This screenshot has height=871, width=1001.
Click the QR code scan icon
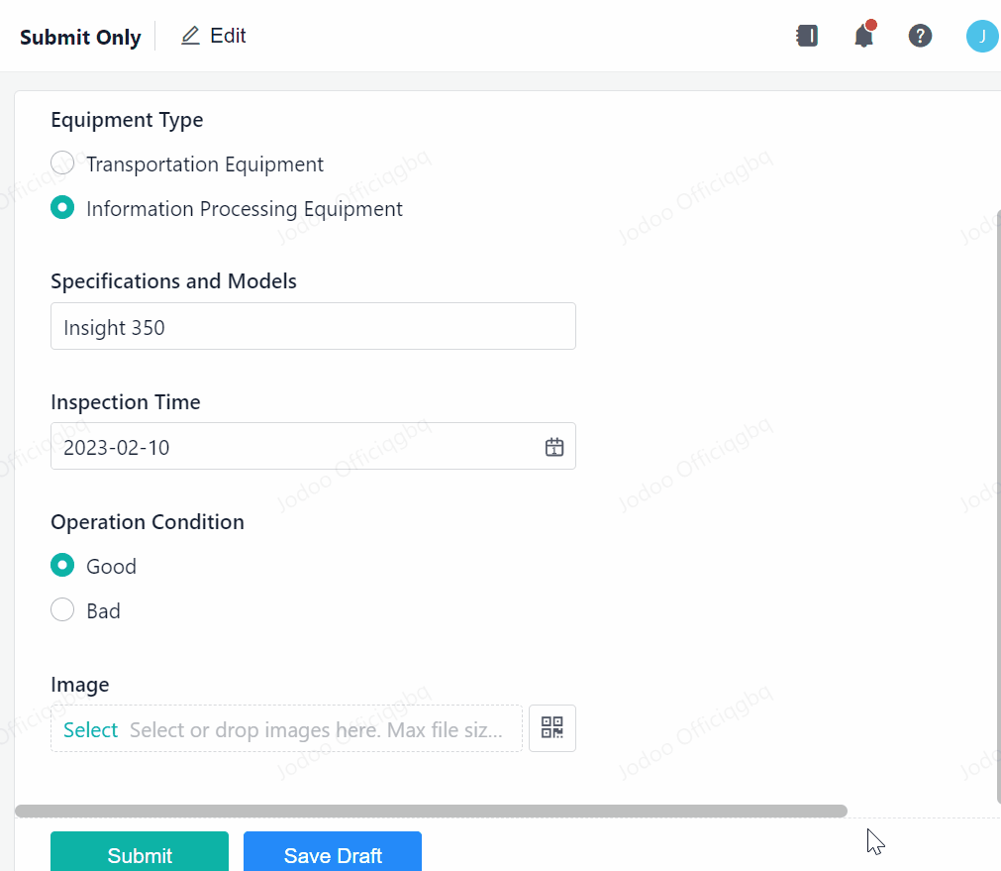pos(552,728)
